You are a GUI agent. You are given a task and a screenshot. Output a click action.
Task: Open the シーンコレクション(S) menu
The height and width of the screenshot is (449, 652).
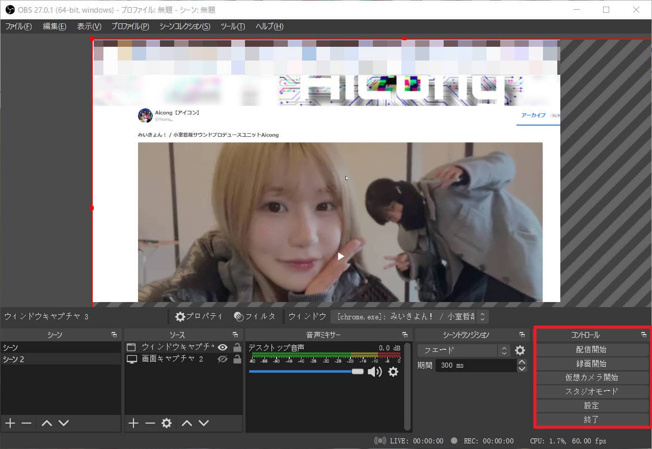(x=184, y=26)
